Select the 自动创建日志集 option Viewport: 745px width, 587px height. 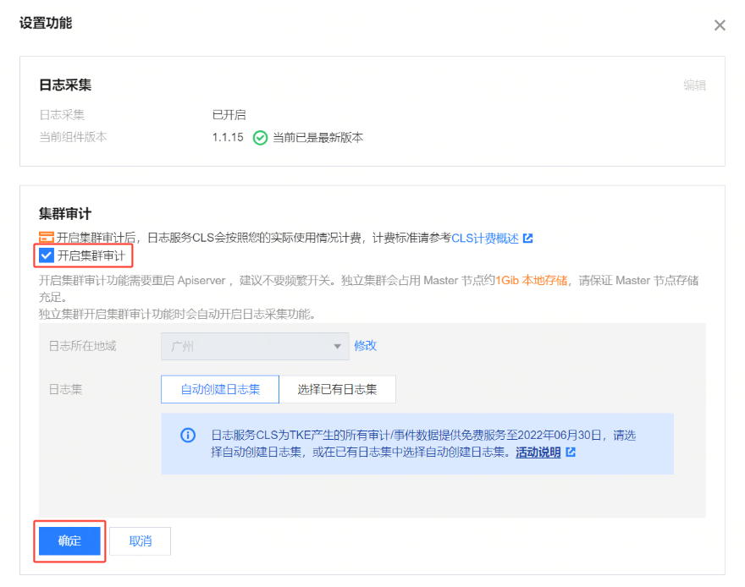(220, 390)
